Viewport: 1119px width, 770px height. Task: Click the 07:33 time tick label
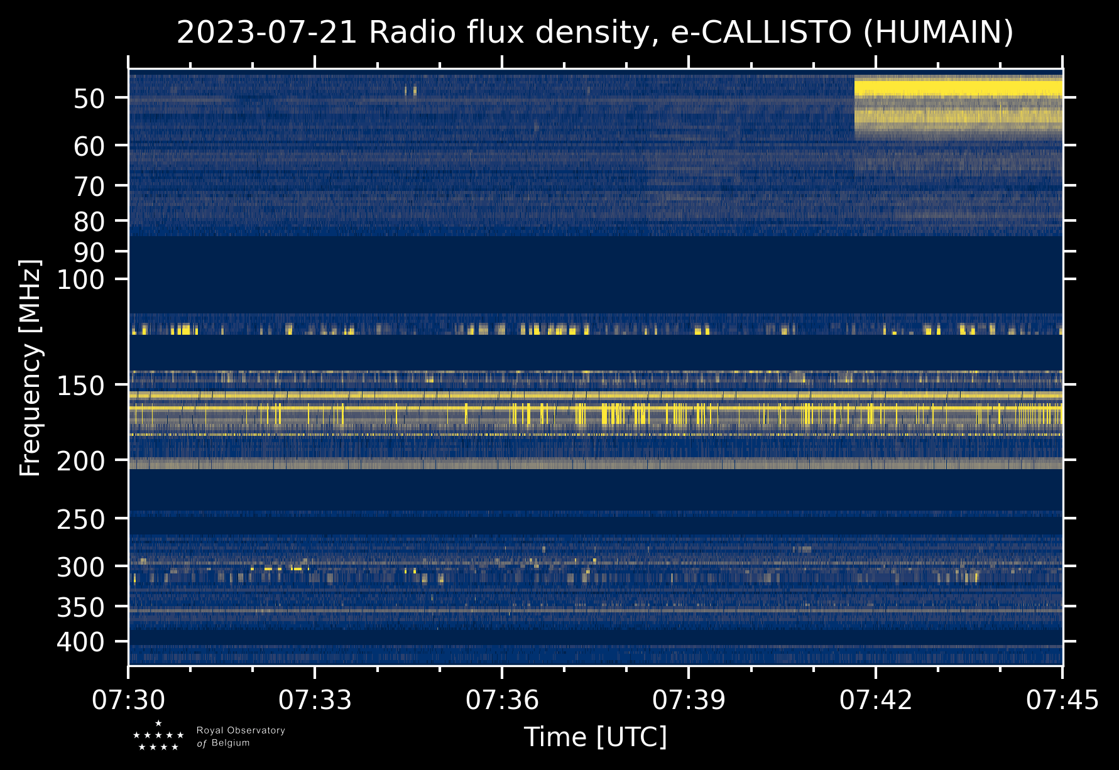coord(315,700)
